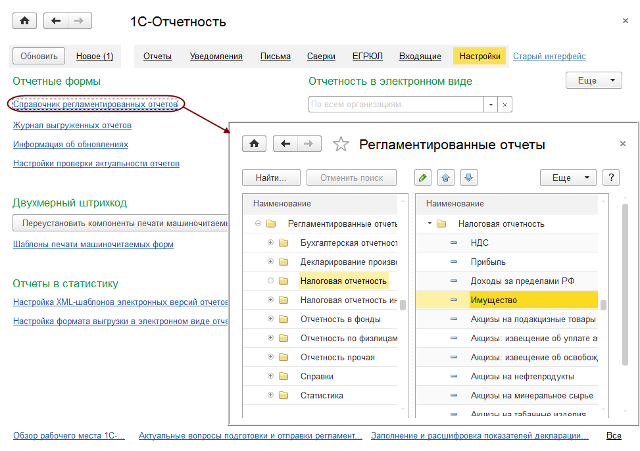This screenshot has width=640, height=451.
Task: Click the home icon beside 1С-Отчетность title
Action: point(25,21)
